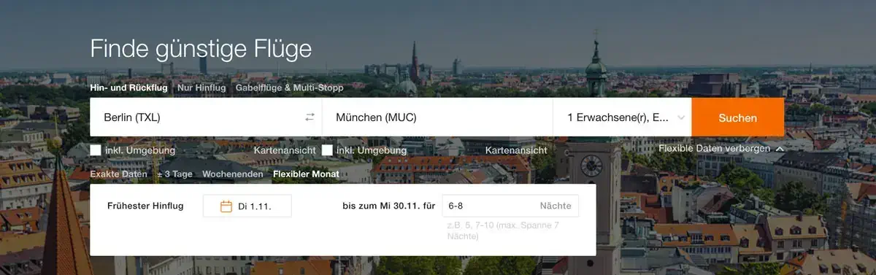
Task: Click the nights input showing 6-8
Action: pos(510,206)
